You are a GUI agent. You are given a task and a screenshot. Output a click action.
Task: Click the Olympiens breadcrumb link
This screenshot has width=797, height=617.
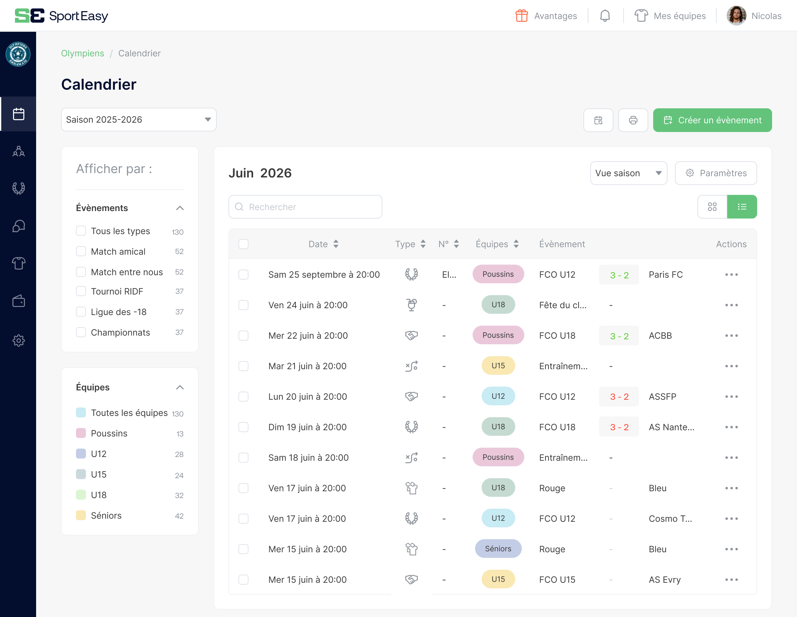point(83,53)
